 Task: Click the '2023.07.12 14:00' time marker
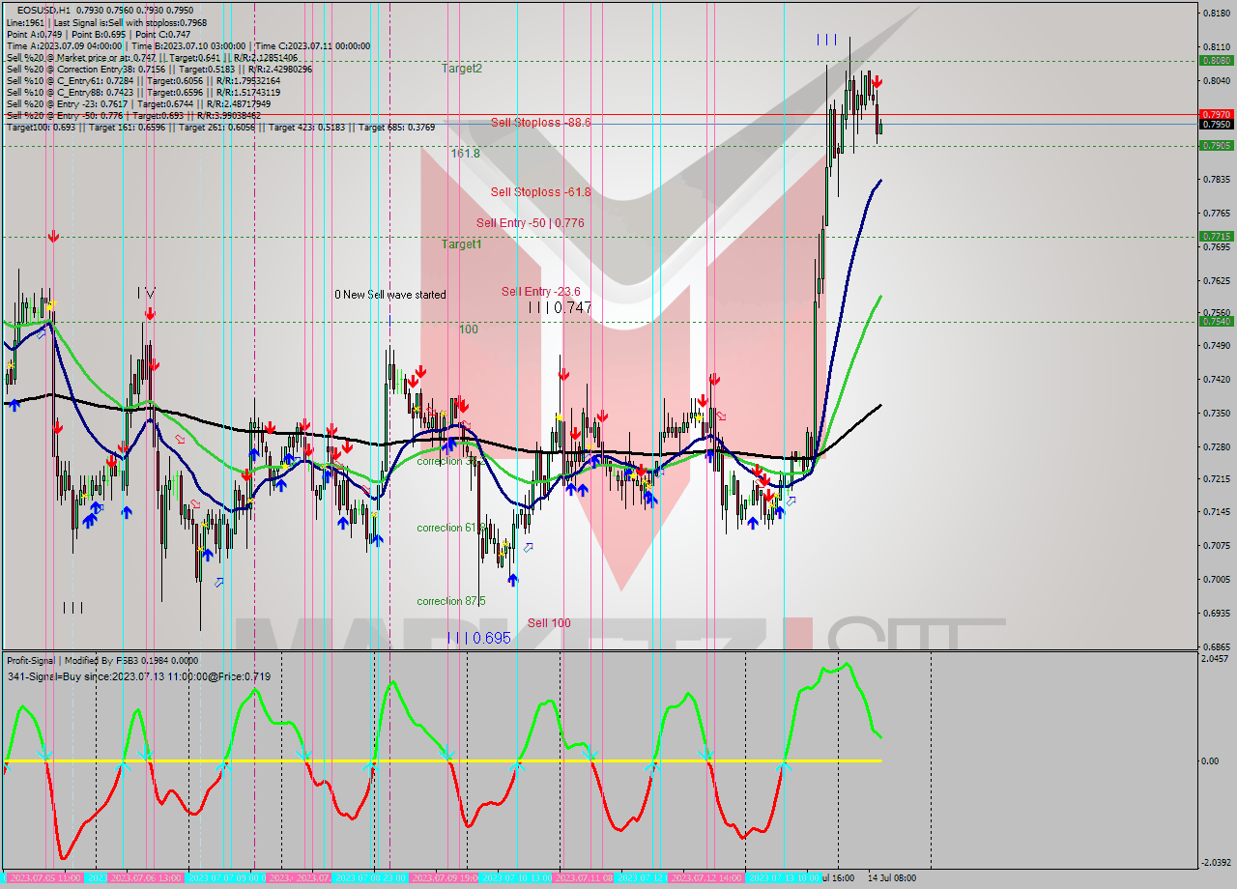pos(705,878)
